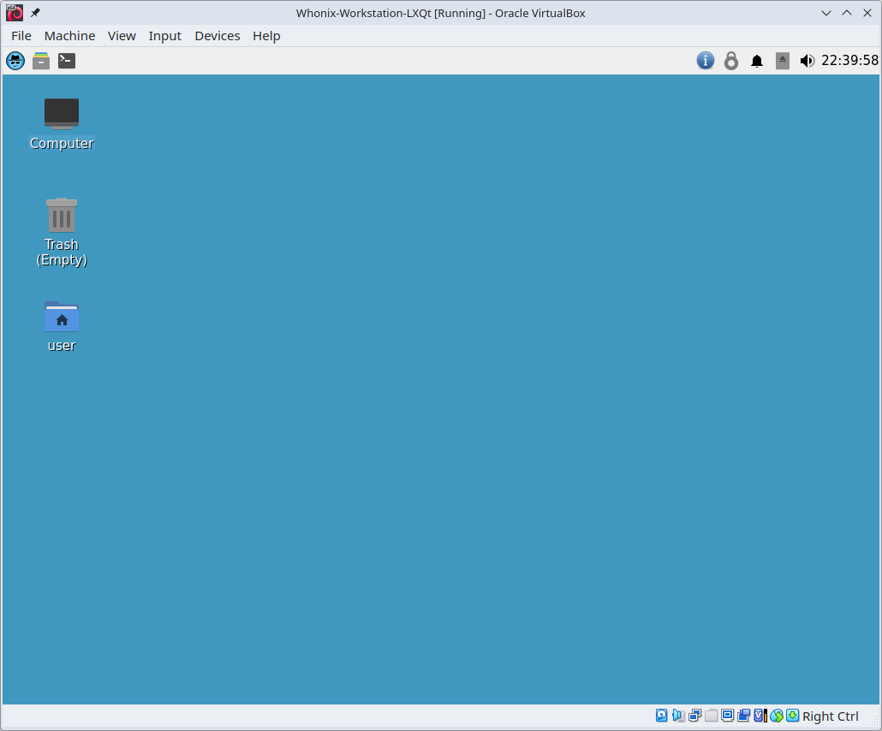882x731 pixels.
Task: Toggle mute using the tray volume icon
Action: (x=807, y=61)
